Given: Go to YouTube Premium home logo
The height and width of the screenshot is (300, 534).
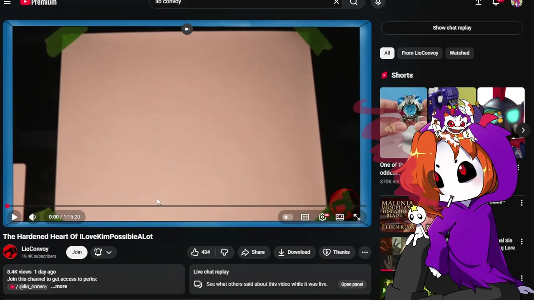Looking at the screenshot, I should pos(38,2).
